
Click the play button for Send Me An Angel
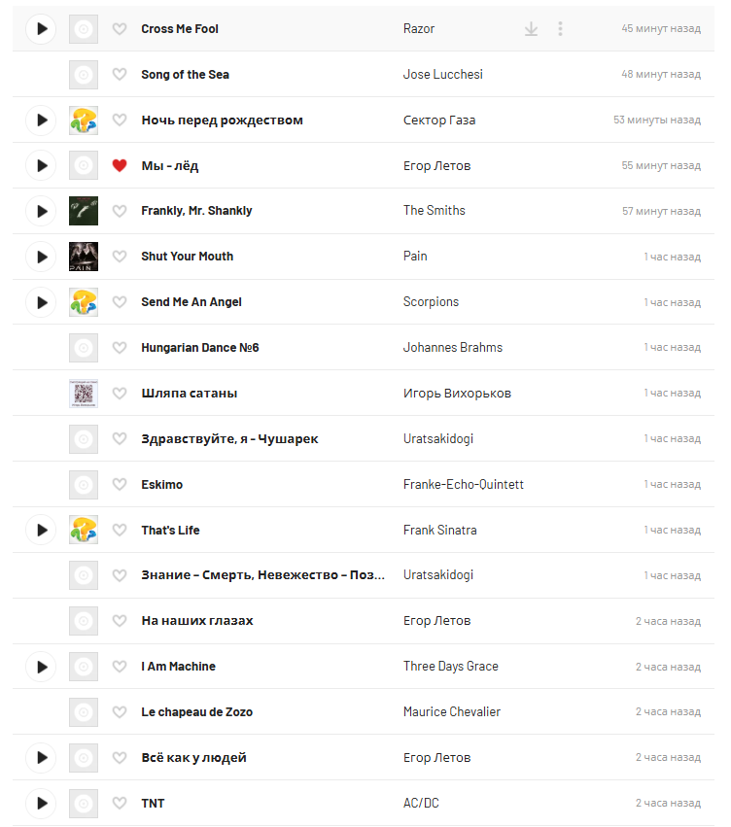point(41,302)
